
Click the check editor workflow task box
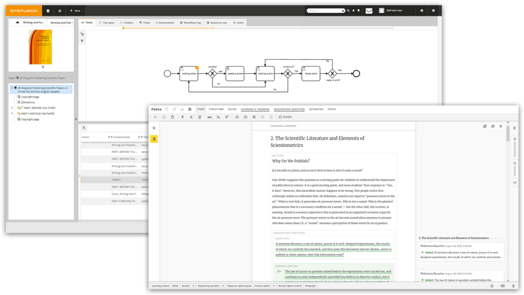pos(311,73)
